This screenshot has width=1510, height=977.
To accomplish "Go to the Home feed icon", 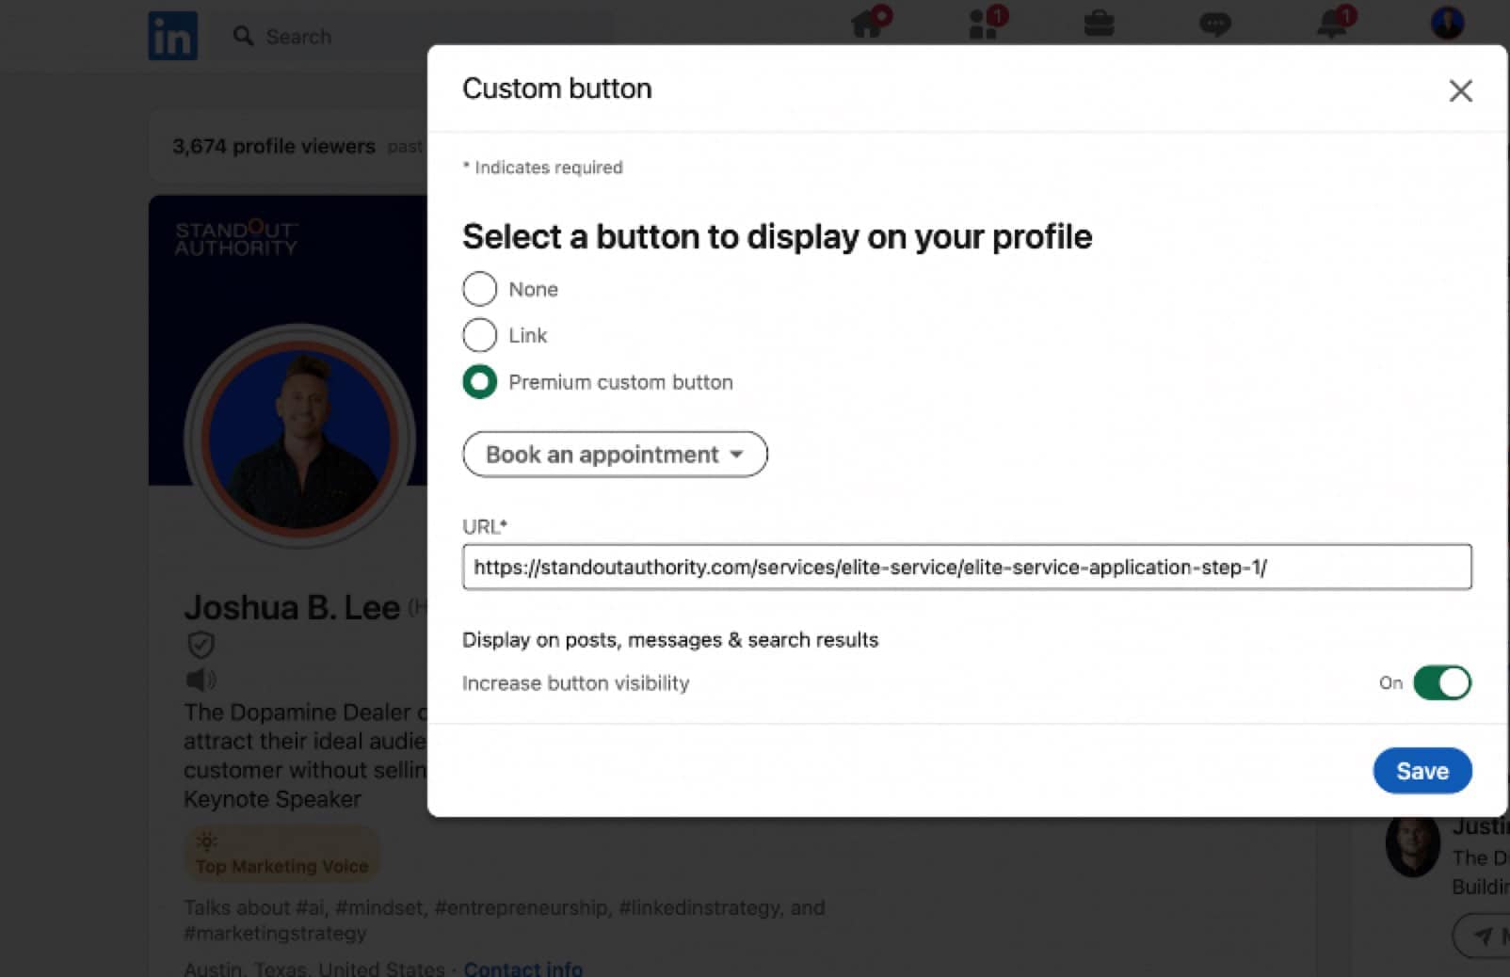I will coord(868,23).
